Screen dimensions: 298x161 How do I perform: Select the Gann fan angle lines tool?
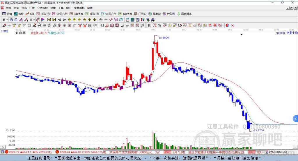(107, 26)
